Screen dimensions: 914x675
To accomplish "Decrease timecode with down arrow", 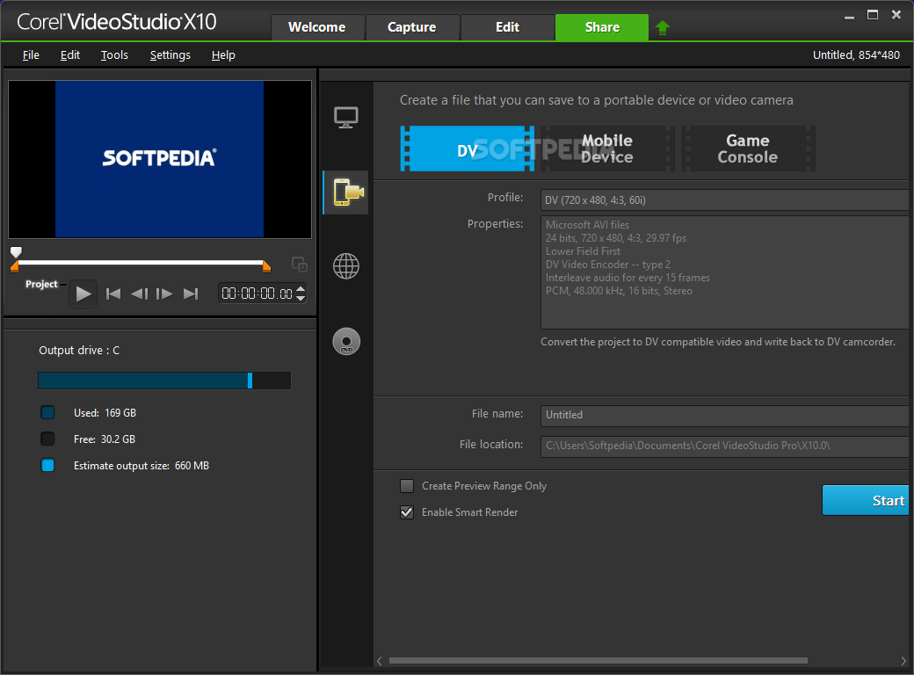I will [x=301, y=298].
